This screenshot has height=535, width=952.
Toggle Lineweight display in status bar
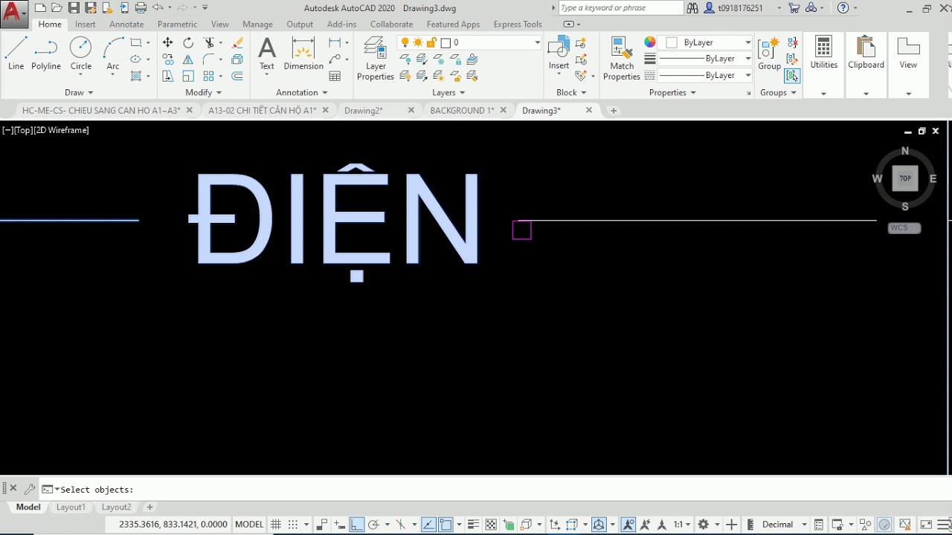[473, 525]
